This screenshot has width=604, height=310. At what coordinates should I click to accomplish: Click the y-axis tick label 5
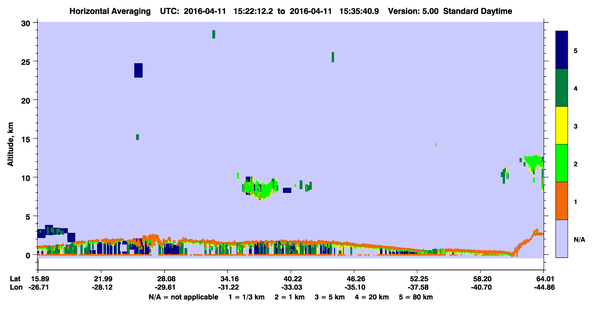pos(29,216)
